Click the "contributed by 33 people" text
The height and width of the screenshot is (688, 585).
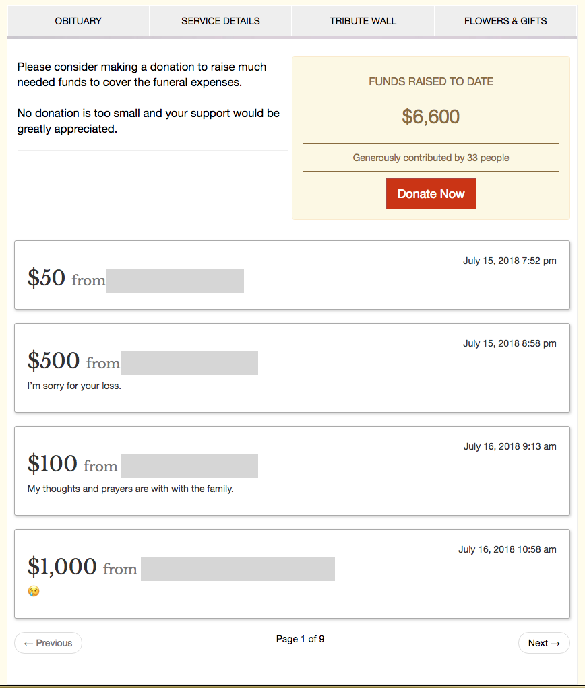(431, 158)
